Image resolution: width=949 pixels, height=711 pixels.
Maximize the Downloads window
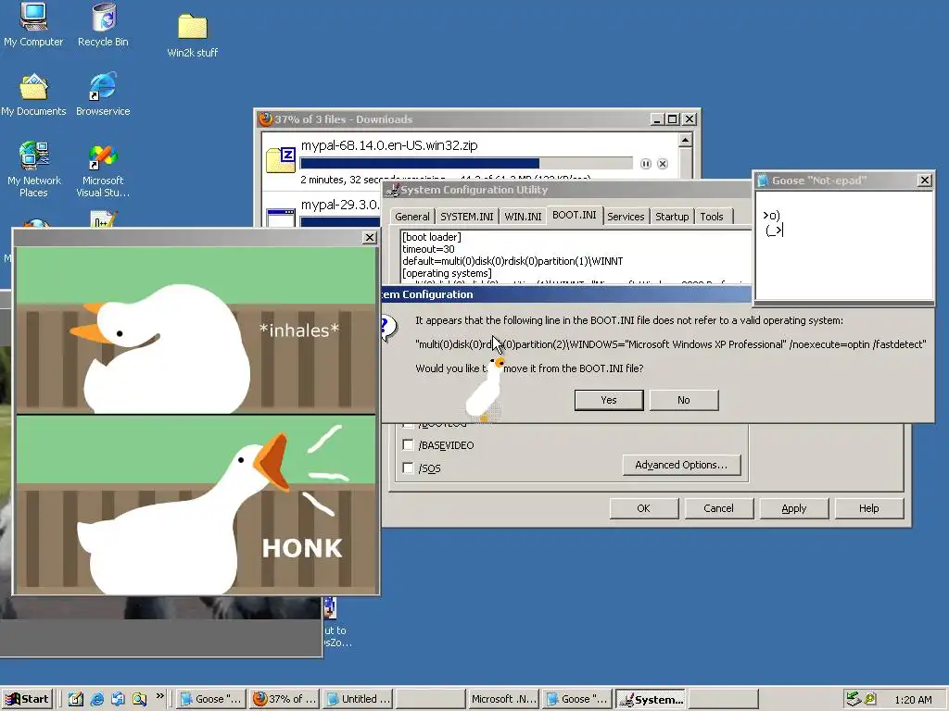673,119
